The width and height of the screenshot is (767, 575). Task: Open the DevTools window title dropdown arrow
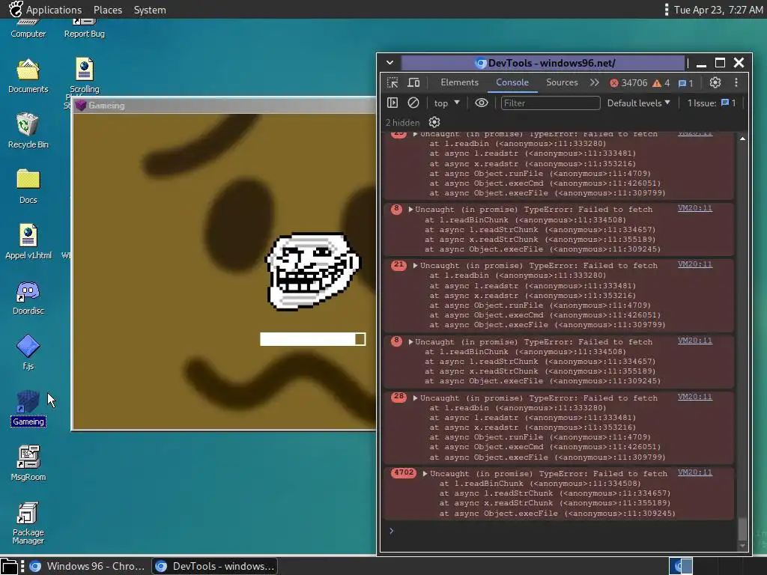tap(389, 63)
